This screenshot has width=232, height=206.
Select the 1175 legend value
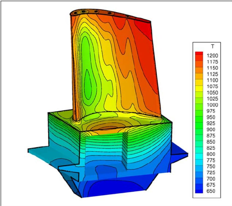(x=212, y=62)
